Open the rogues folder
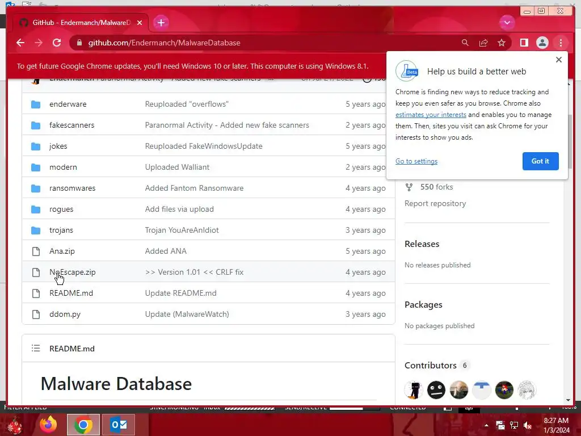This screenshot has height=436, width=581. click(61, 209)
